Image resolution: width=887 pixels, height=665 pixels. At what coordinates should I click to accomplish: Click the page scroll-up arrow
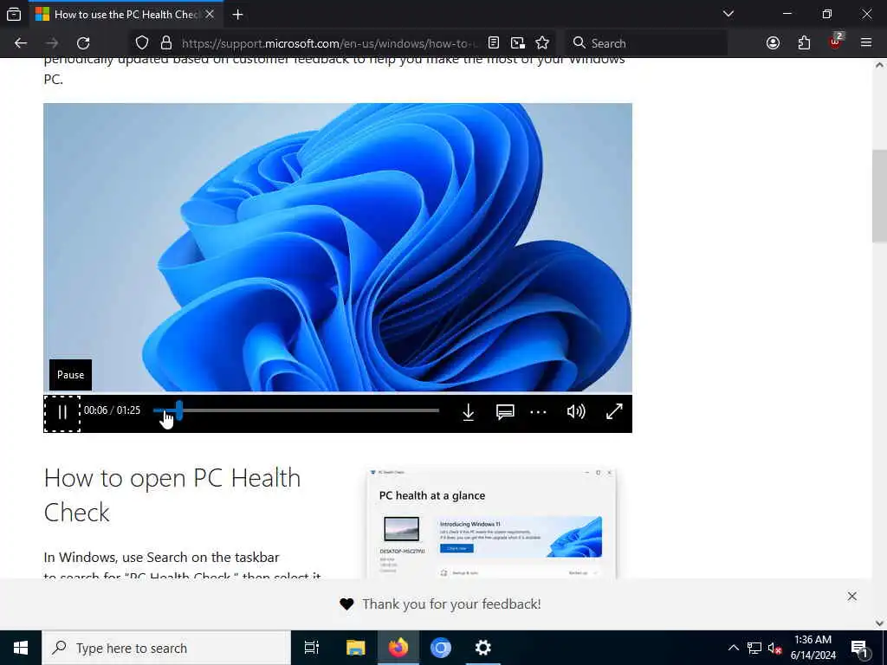coord(879,65)
